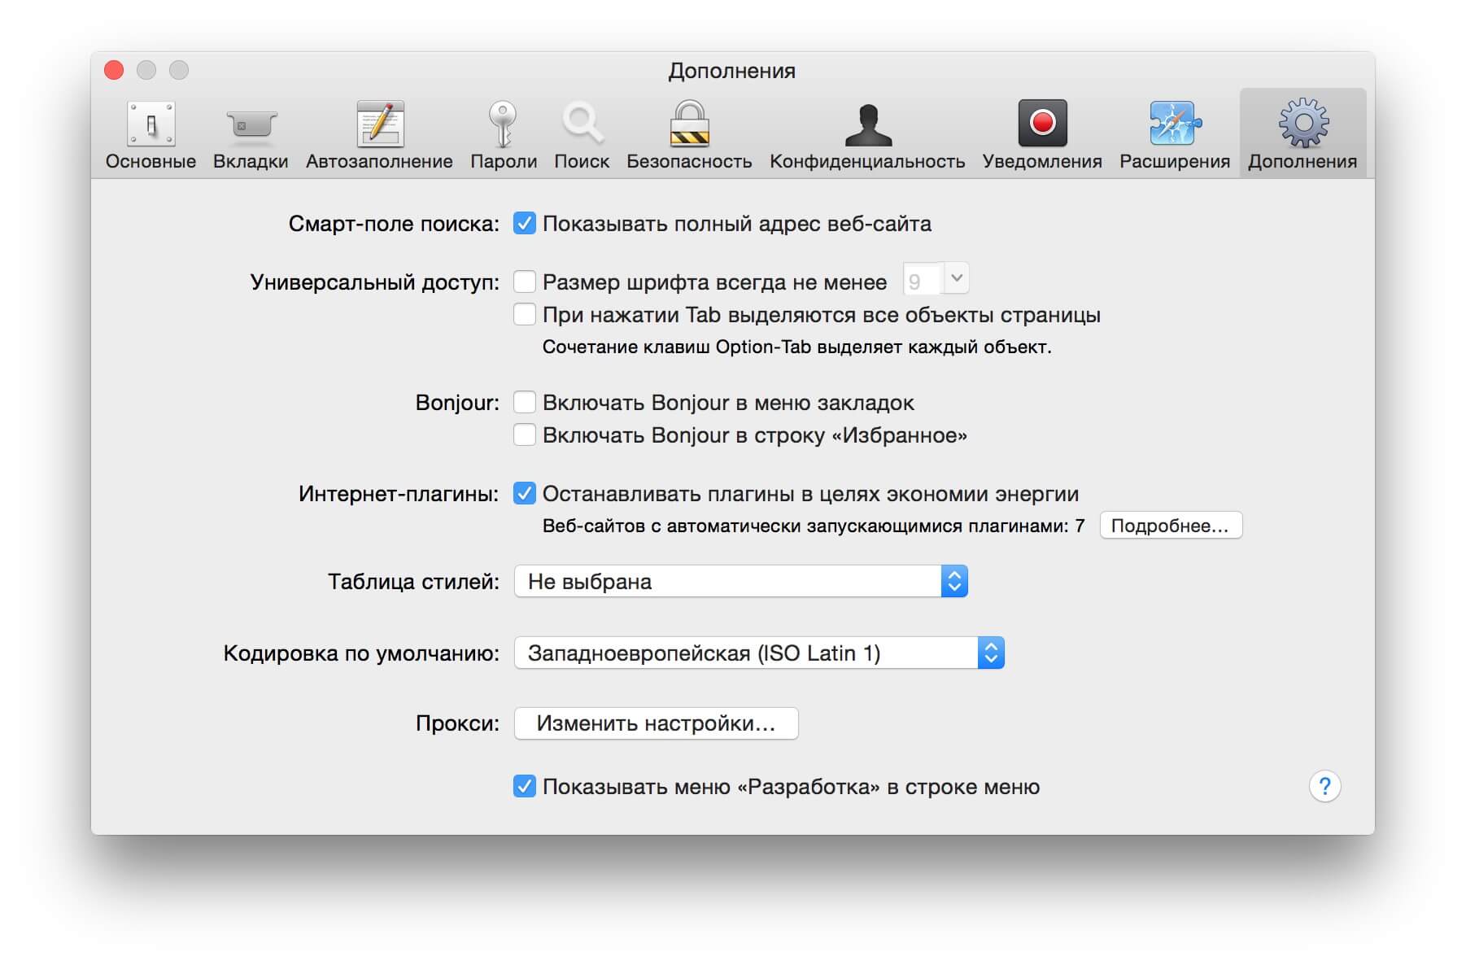This screenshot has height=965, width=1466.
Task: Click the Универсальный доступ label
Action: 375,282
